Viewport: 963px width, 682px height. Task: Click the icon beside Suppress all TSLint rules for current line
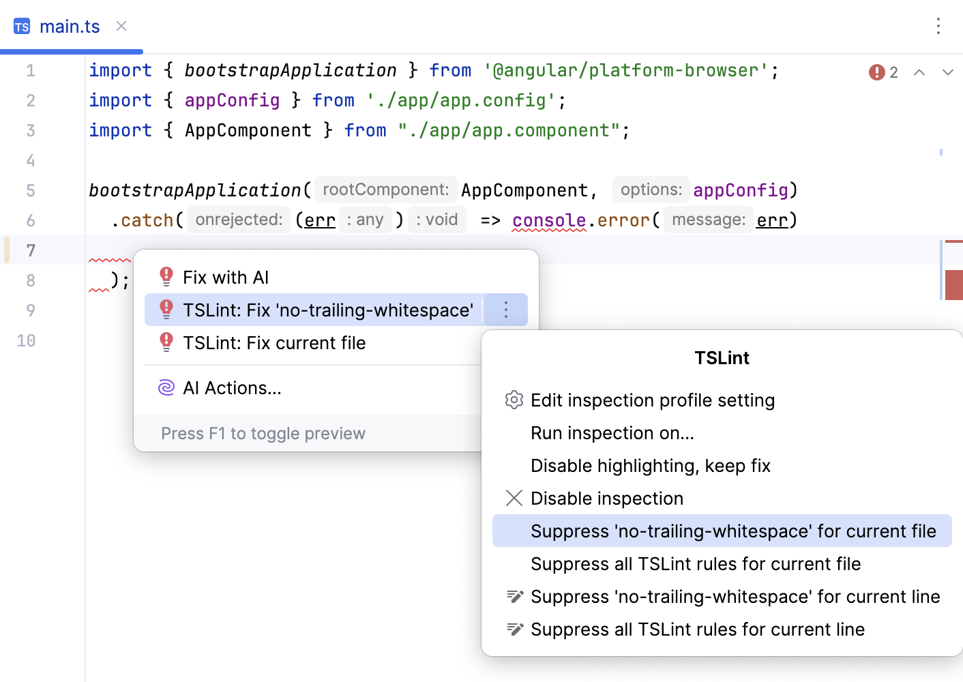515,629
